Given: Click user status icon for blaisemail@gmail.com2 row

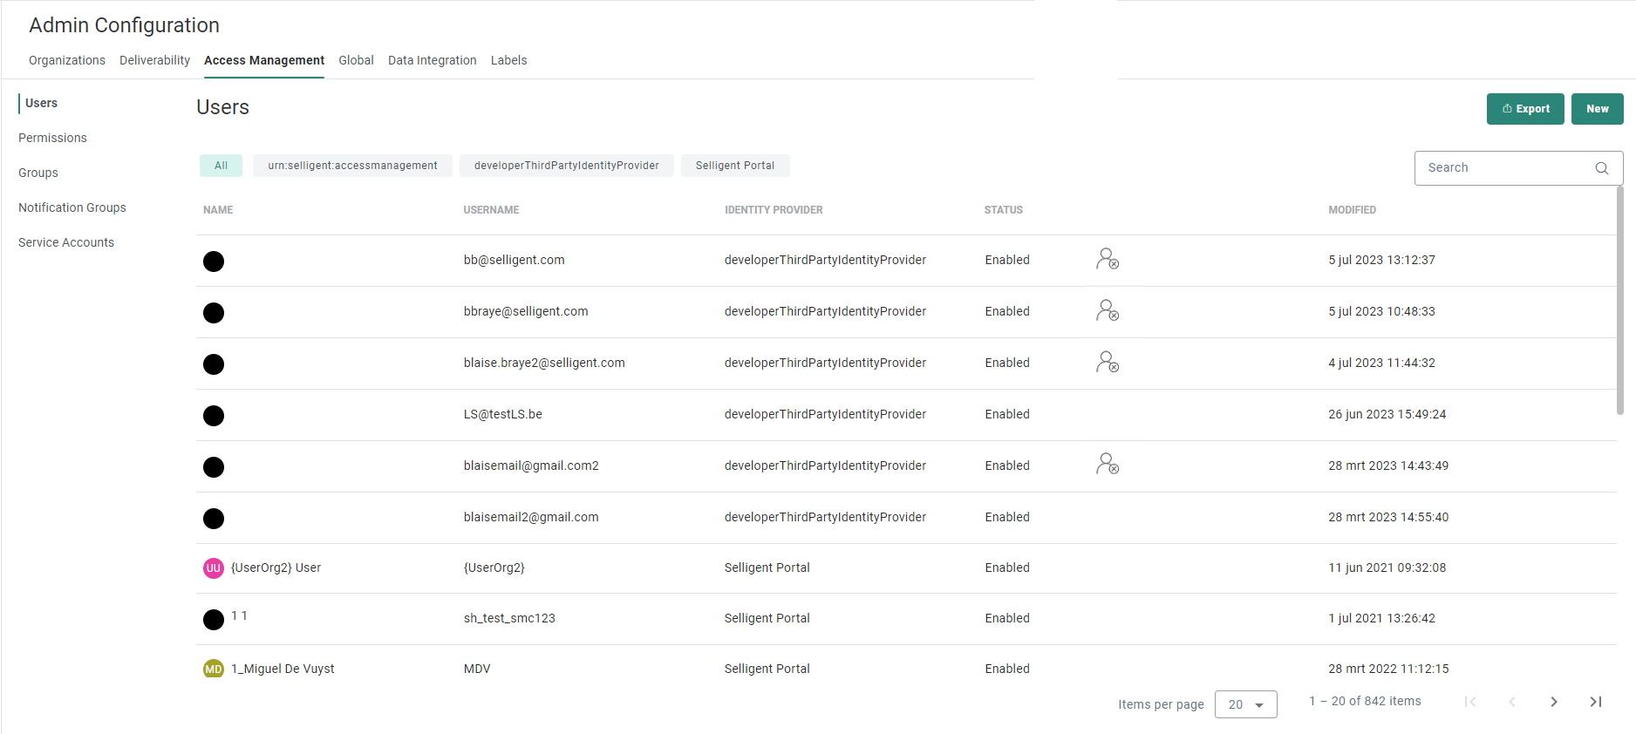Looking at the screenshot, I should (x=1107, y=464).
